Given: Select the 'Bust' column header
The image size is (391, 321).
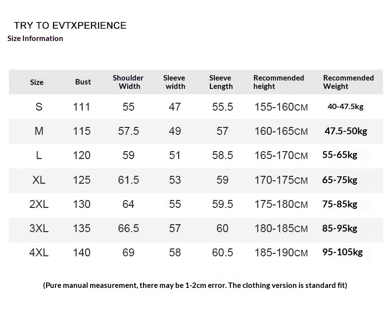Looking at the screenshot, I should 83,82.
